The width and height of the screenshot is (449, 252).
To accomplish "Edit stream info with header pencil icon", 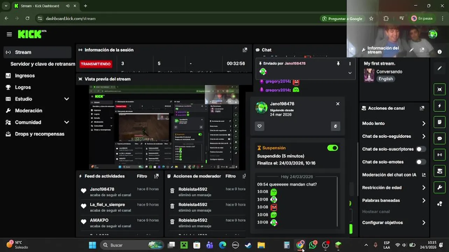I will coord(411,50).
